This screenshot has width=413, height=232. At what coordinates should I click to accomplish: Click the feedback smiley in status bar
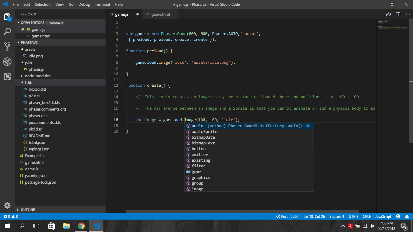click(398, 217)
